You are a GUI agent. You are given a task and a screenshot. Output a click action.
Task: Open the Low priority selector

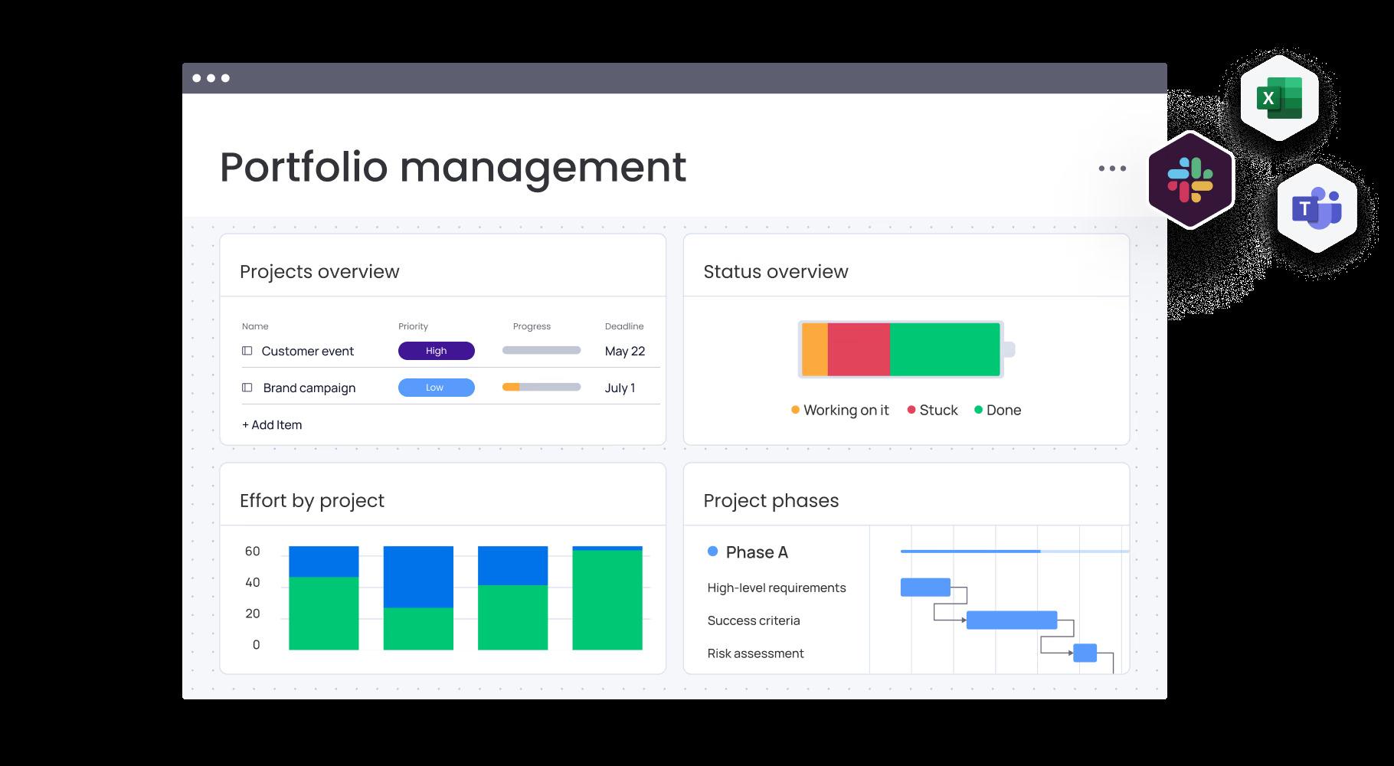click(436, 388)
